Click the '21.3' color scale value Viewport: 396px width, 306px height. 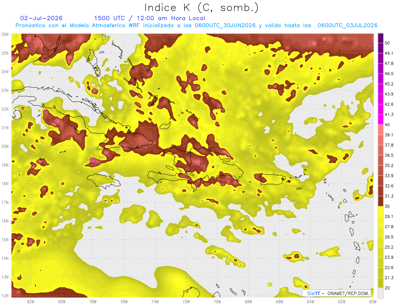pyautogui.click(x=389, y=278)
